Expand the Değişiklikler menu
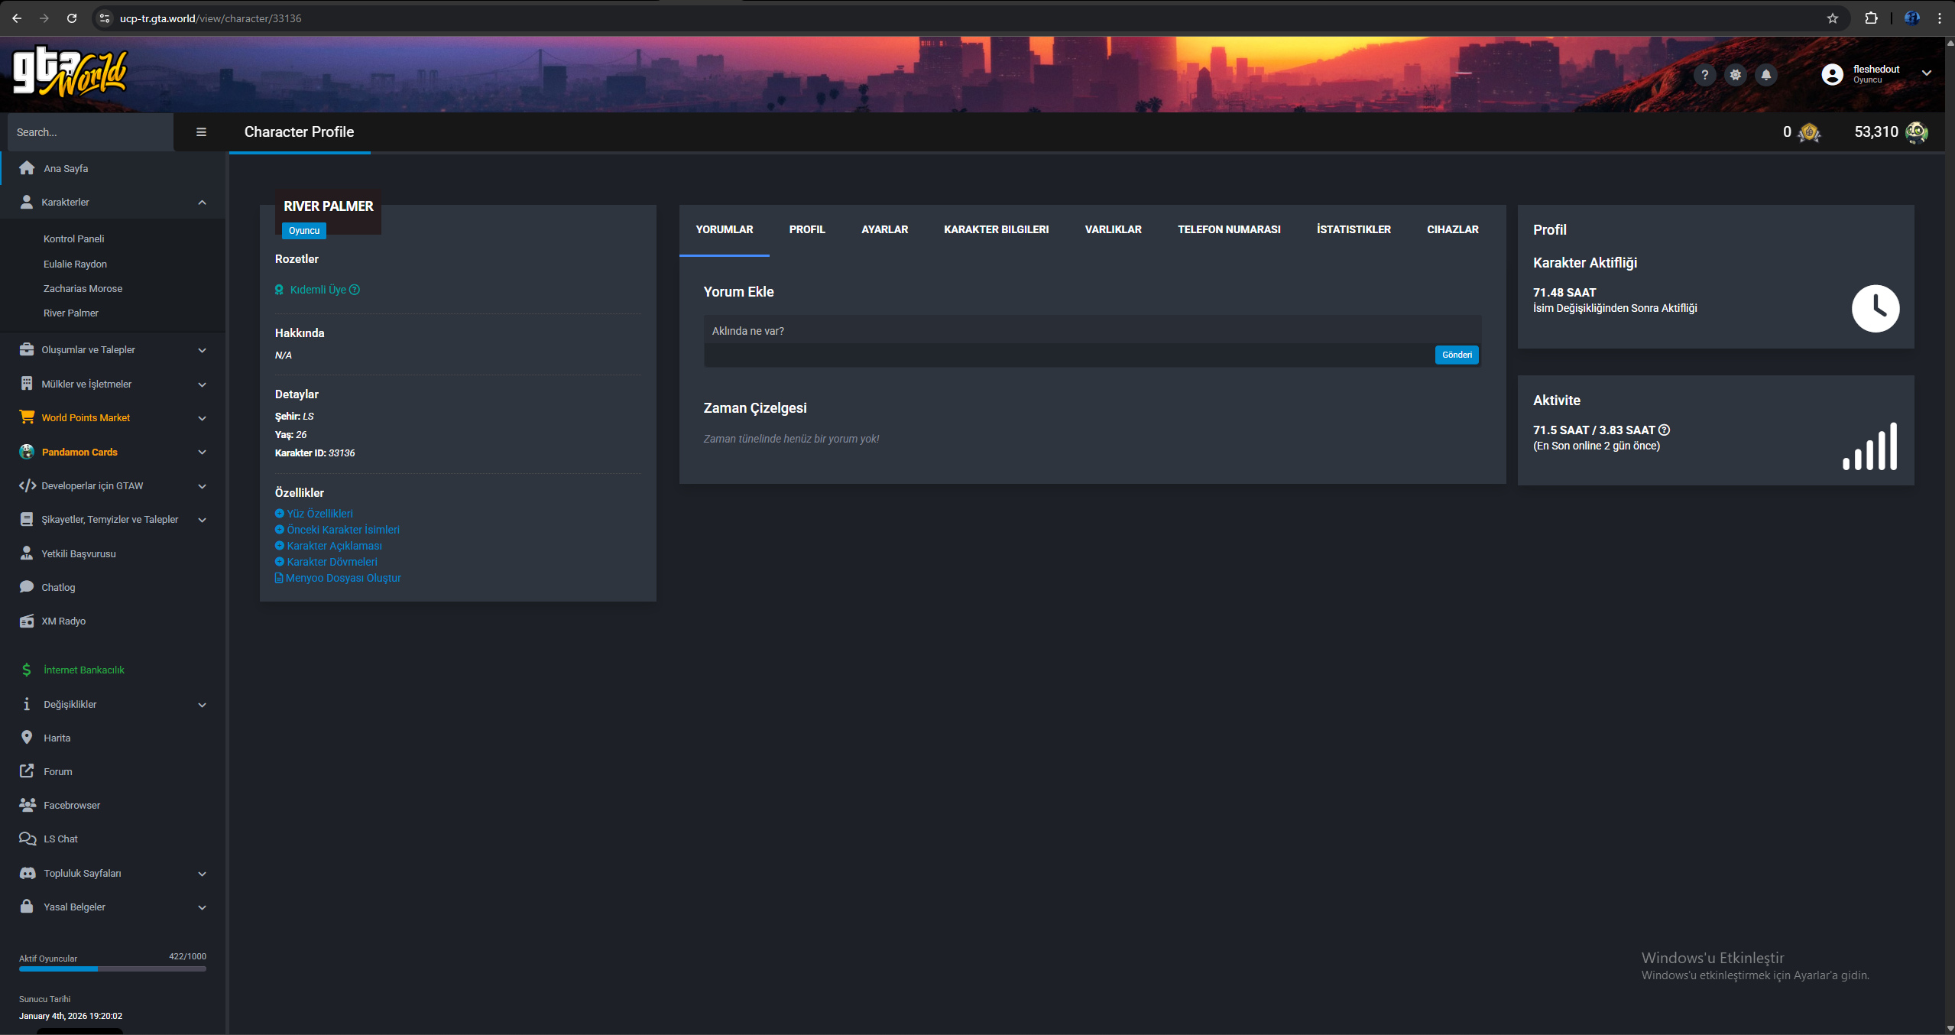Image resolution: width=1955 pixels, height=1035 pixels. (x=202, y=705)
